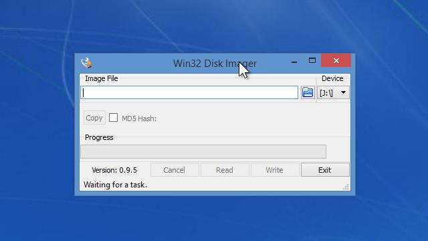Enable the MD5 Hash checkbox
The width and height of the screenshot is (428, 241).
click(113, 118)
